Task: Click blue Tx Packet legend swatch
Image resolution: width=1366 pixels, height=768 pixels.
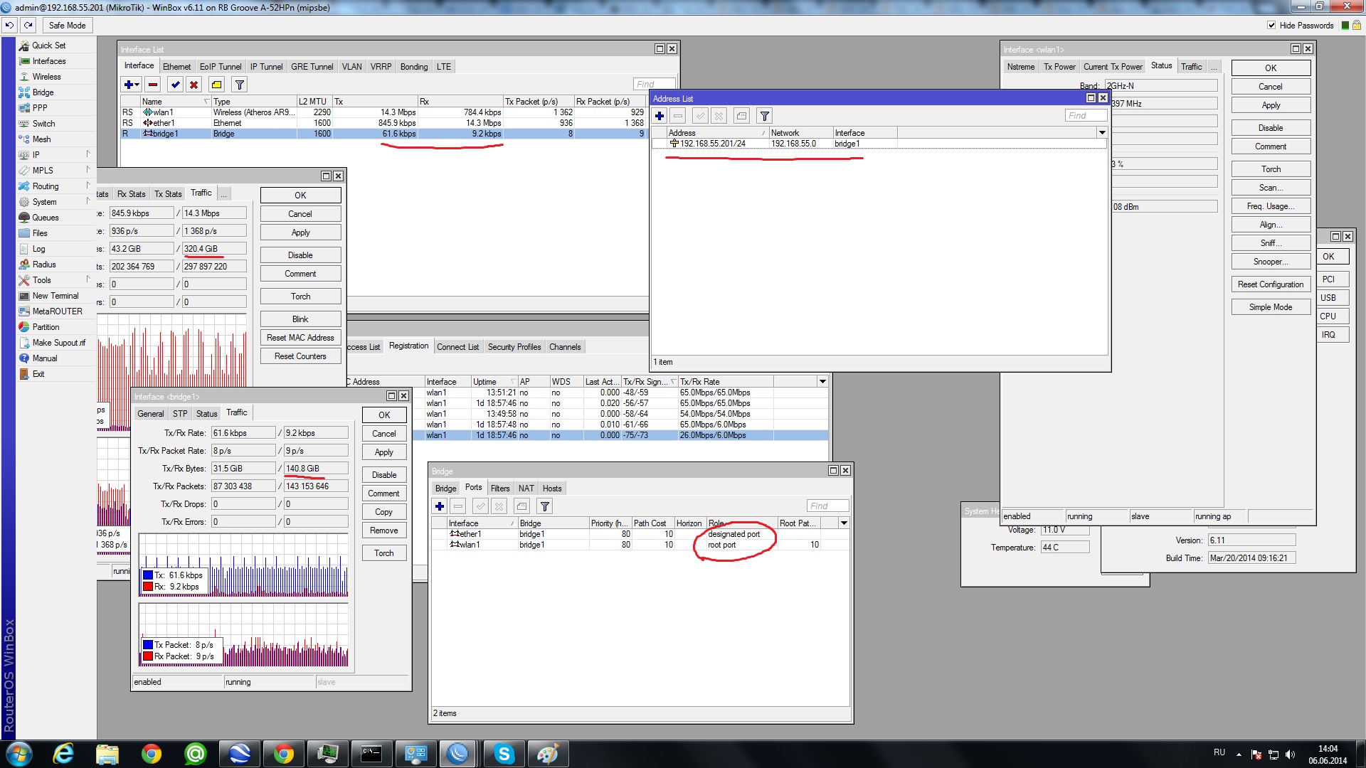Action: [148, 644]
